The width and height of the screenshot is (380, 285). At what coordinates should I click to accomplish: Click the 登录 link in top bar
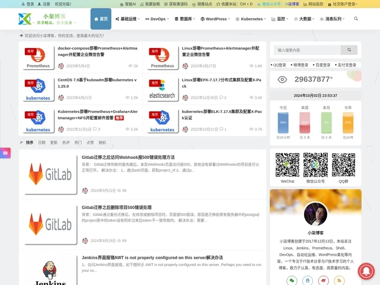click(28, 4)
